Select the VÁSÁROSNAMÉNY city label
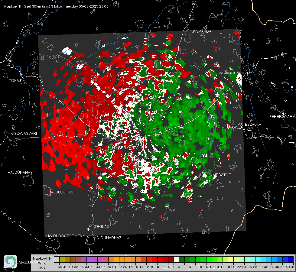Image resolution: width=296 pixels, height=272 pixels. (x=236, y=73)
